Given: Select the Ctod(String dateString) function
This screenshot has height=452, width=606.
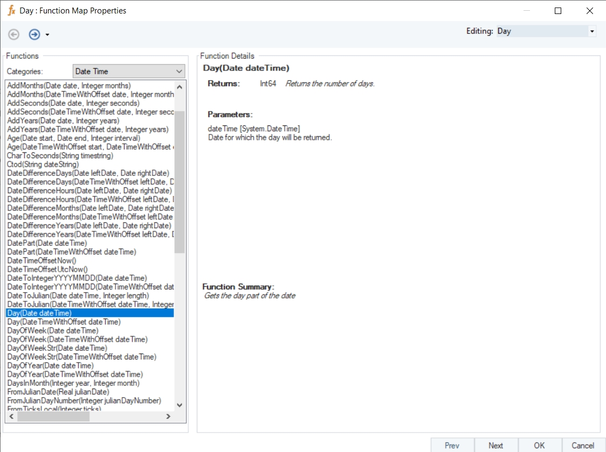Looking at the screenshot, I should coord(43,164).
